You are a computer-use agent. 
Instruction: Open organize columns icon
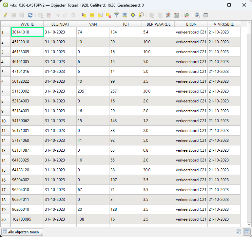coord(168,15)
